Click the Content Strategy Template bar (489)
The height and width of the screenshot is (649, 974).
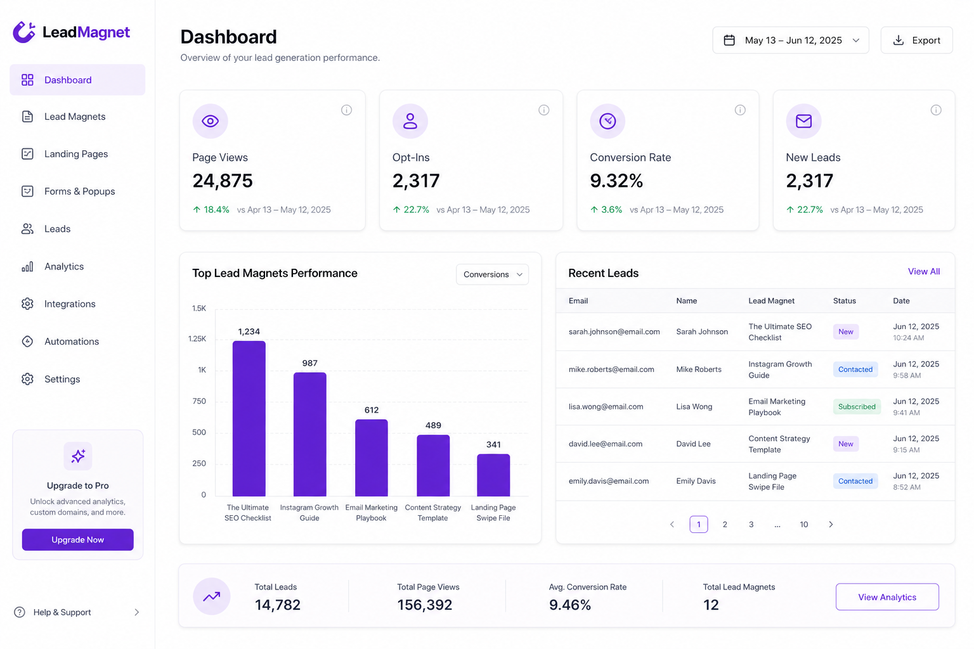(433, 465)
